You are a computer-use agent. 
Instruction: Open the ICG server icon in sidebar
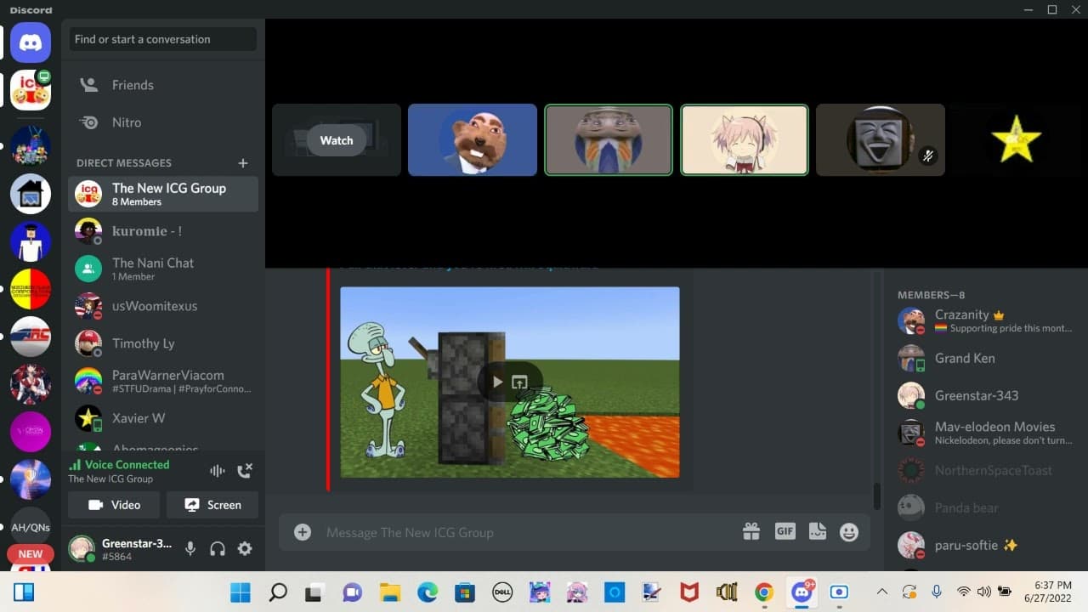[31, 90]
